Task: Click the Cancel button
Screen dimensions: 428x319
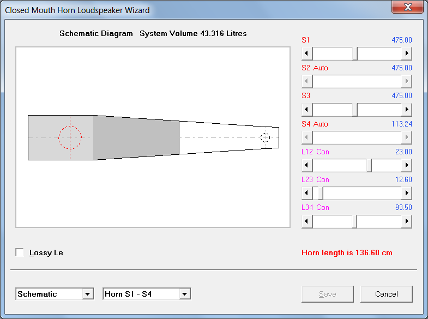Action: click(x=386, y=294)
